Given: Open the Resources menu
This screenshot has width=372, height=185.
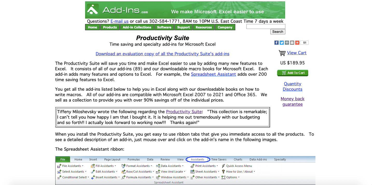Looking at the screenshot, I should [x=204, y=27].
